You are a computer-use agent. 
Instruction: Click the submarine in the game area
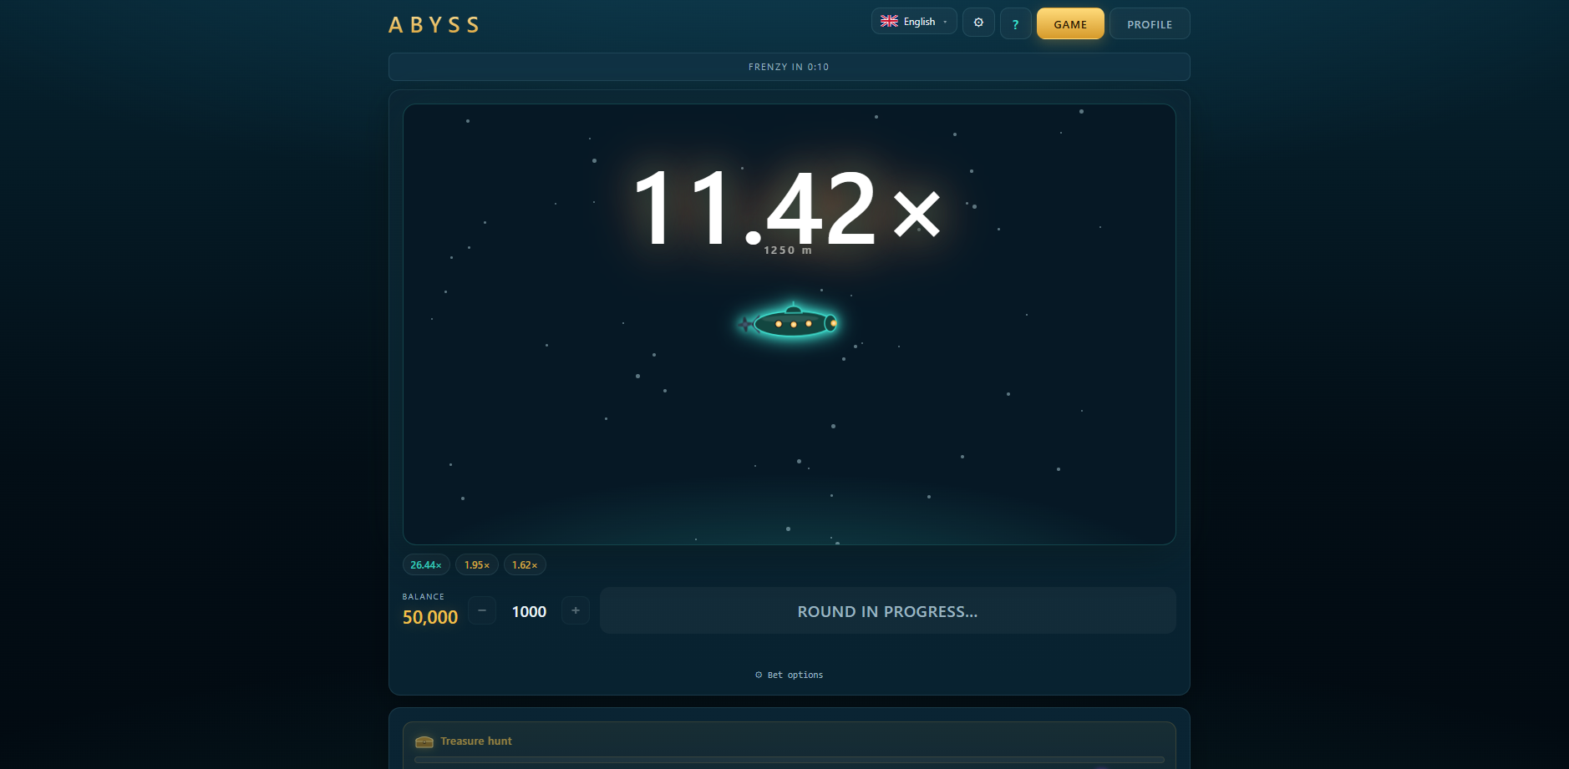click(789, 321)
